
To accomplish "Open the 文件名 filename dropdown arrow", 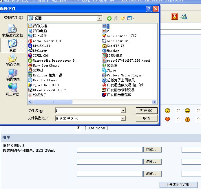I will 123,111.
